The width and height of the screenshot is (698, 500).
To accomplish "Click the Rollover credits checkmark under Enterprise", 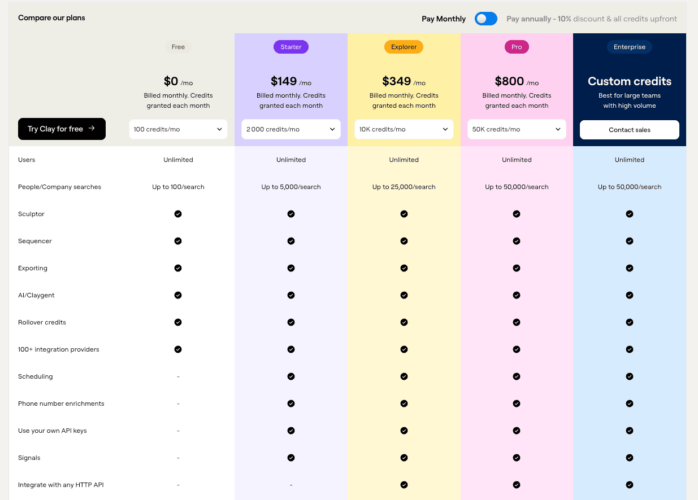I will pyautogui.click(x=630, y=322).
